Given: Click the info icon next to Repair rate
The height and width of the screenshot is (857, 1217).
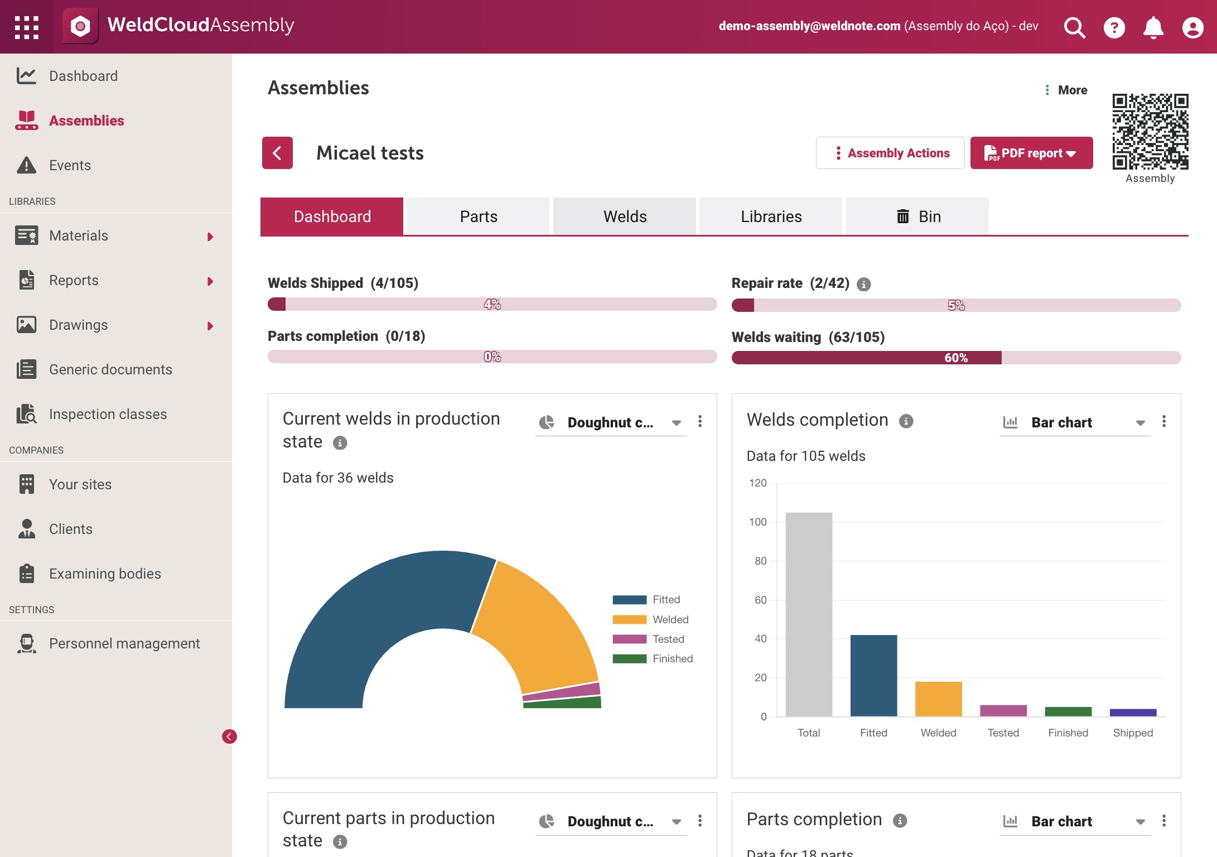Looking at the screenshot, I should (863, 285).
